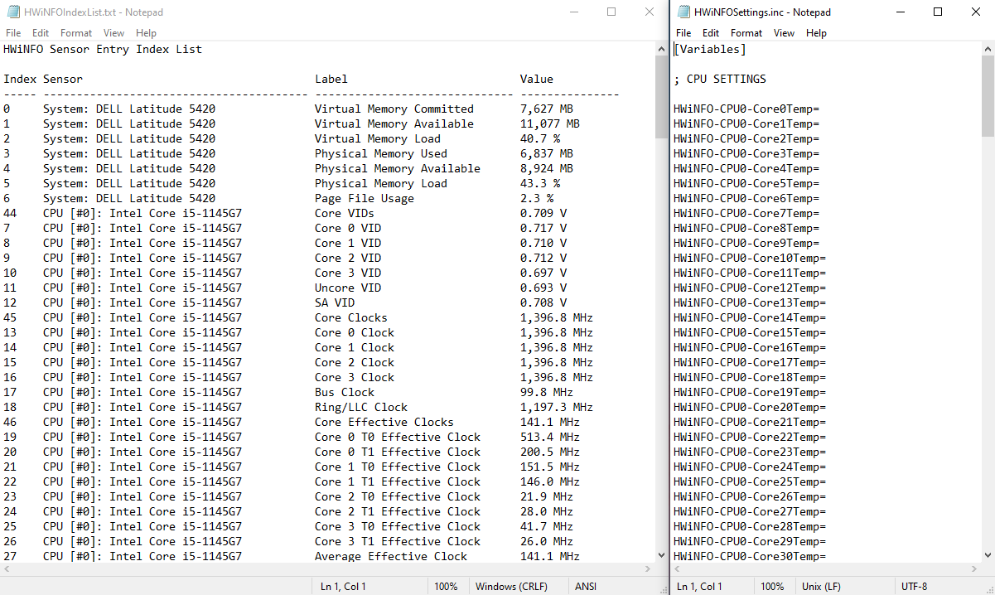Click the 'Uncore VID' label
The image size is (995, 595).
[348, 288]
